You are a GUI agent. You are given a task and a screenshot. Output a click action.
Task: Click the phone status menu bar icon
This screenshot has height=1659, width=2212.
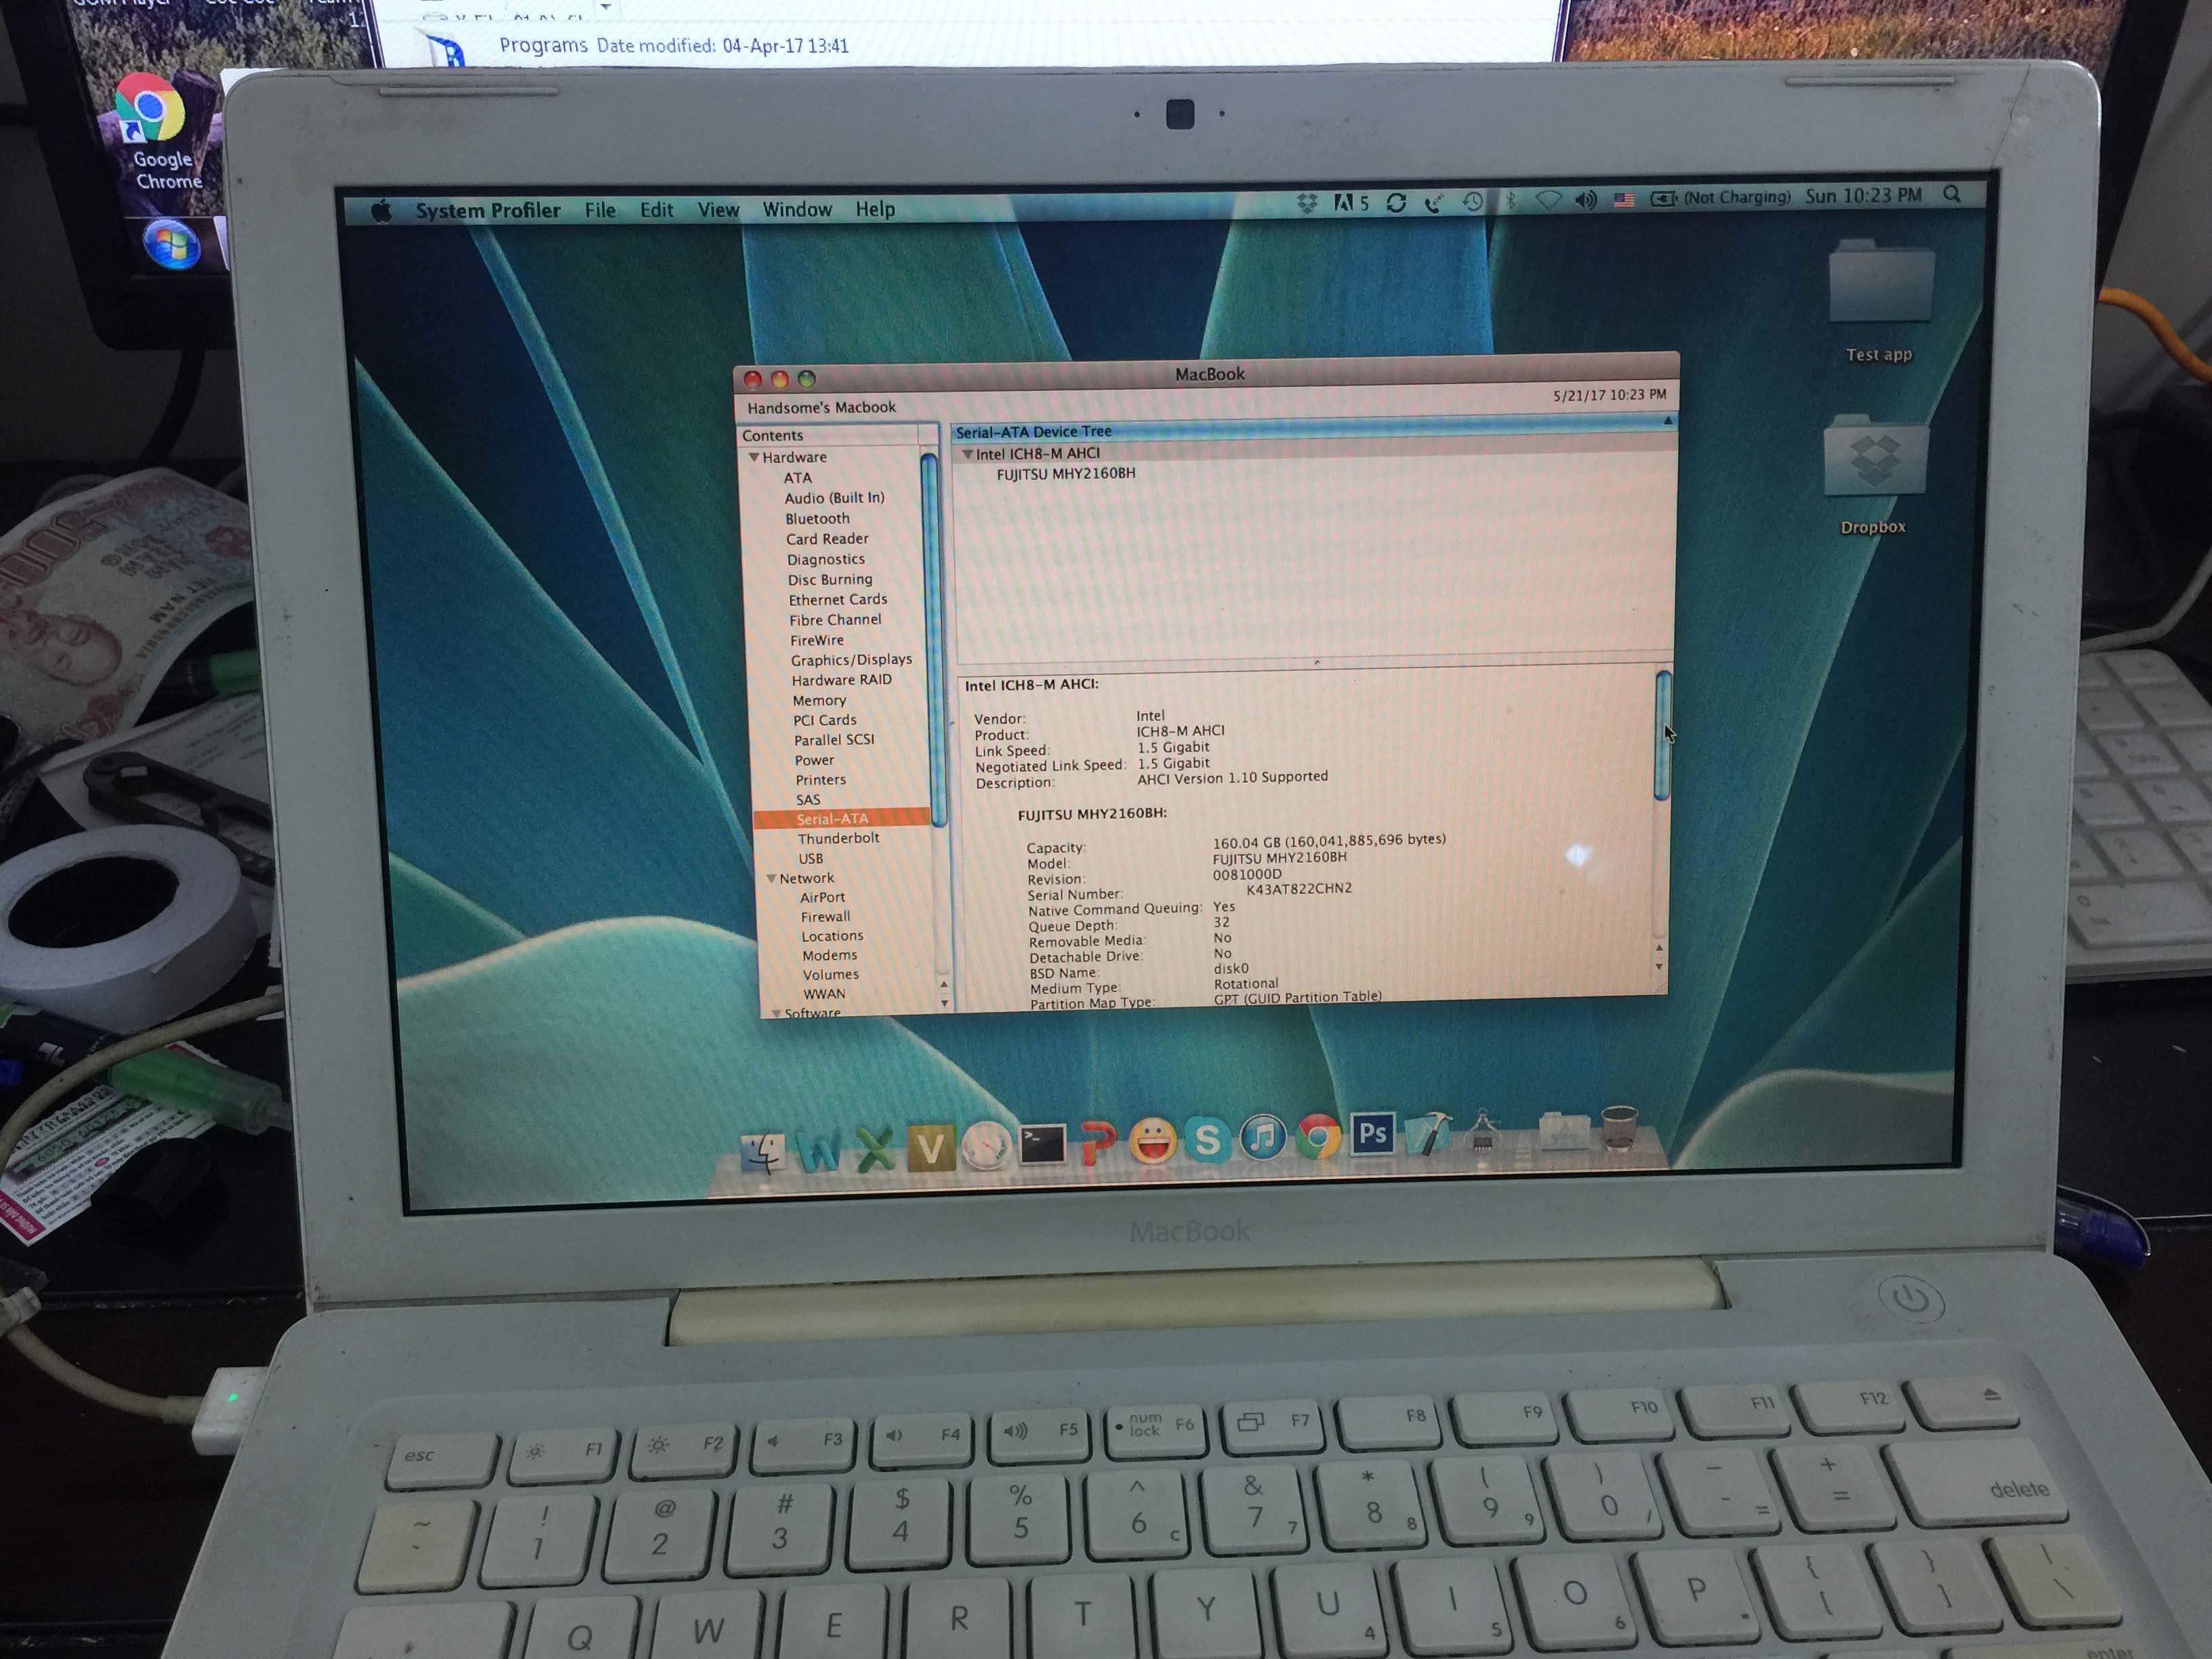pos(1435,203)
